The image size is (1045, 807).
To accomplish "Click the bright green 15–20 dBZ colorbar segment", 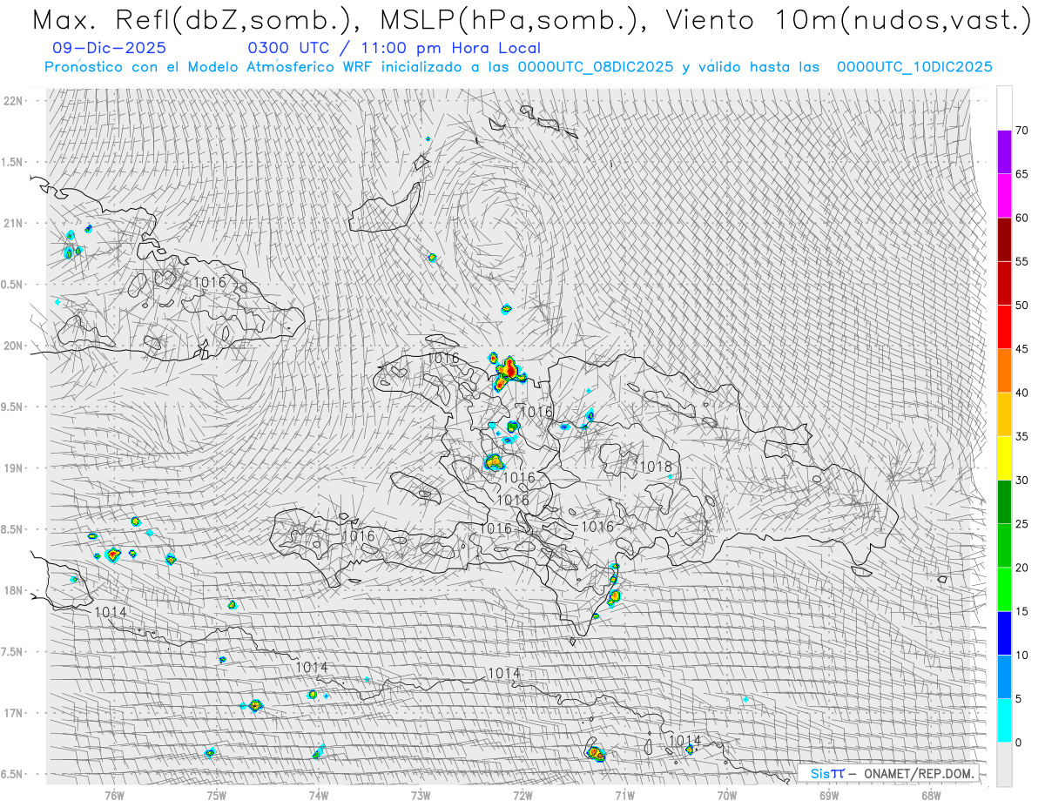I will tap(1004, 588).
